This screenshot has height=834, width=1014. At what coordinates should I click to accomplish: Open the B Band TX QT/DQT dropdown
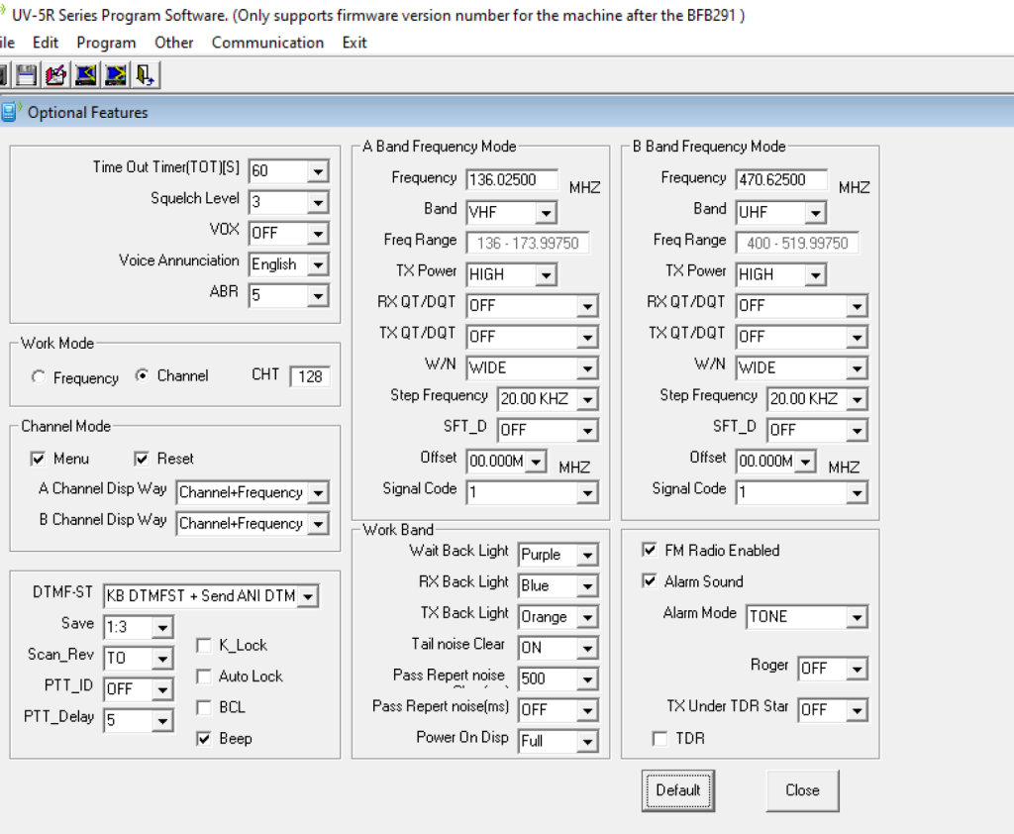(857, 337)
